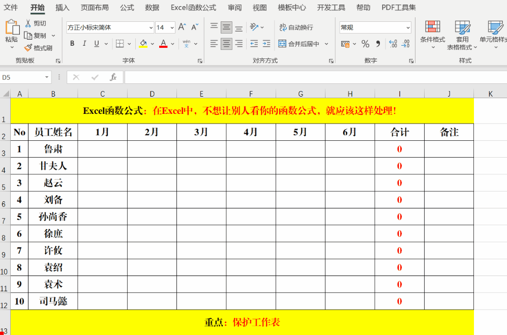The height and width of the screenshot is (335, 507).
Task: Switch to the 数据 Data tab
Action: (152, 7)
